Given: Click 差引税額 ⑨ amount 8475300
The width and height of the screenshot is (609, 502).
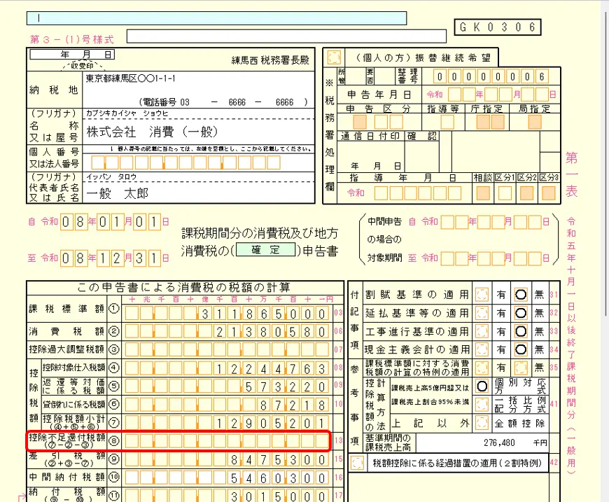Looking at the screenshot, I should [227, 460].
